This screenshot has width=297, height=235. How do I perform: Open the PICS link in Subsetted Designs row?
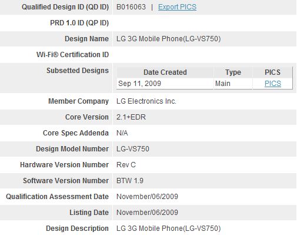273,84
